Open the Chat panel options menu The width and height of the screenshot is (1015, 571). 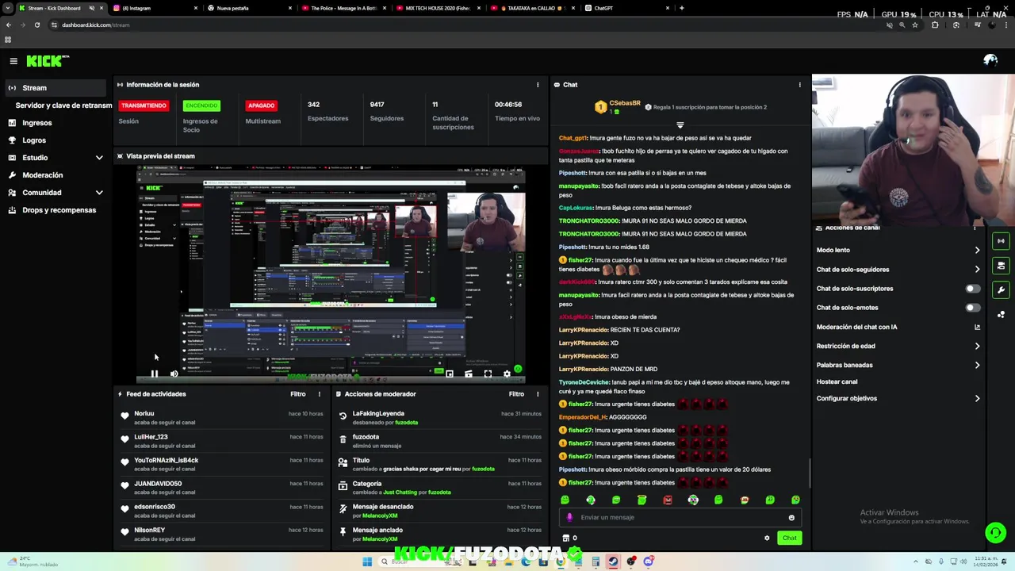point(799,85)
